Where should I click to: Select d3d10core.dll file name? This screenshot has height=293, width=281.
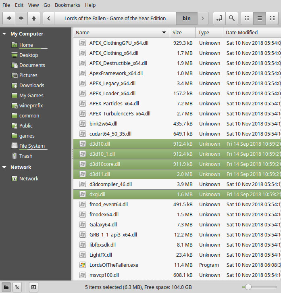pyautogui.click(x=105, y=164)
